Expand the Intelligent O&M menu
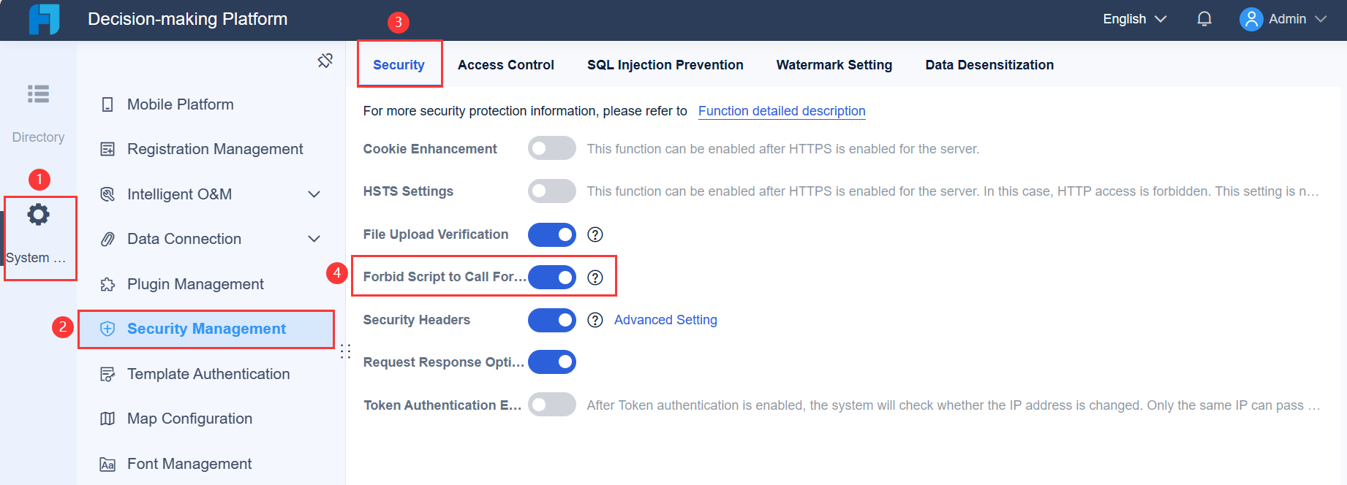 click(x=314, y=194)
